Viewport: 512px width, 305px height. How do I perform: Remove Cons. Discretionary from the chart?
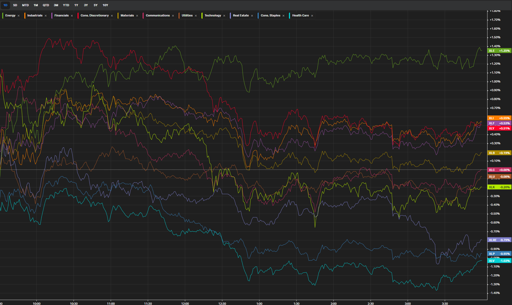[x=112, y=16]
